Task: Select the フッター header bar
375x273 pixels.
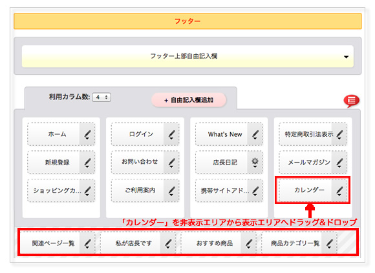Action: tap(187, 21)
